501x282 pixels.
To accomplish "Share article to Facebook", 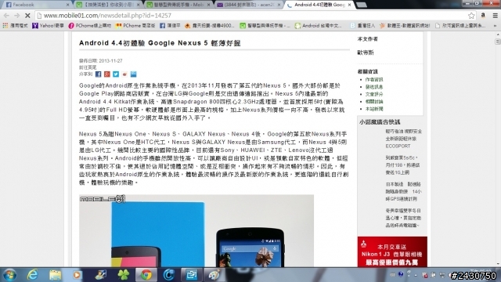I will coord(98,74).
